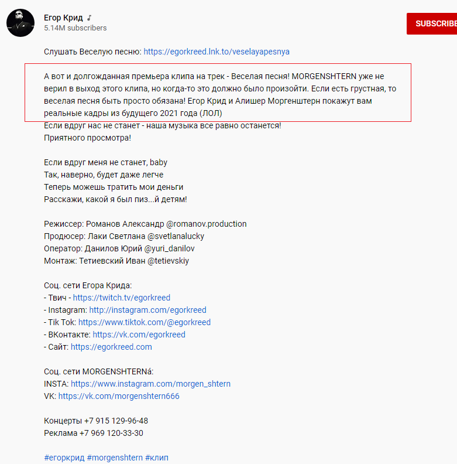457x464 pixels.
Task: Open the egorkreed.lnk.to/veselayapesnya link
Action: pos(217,52)
